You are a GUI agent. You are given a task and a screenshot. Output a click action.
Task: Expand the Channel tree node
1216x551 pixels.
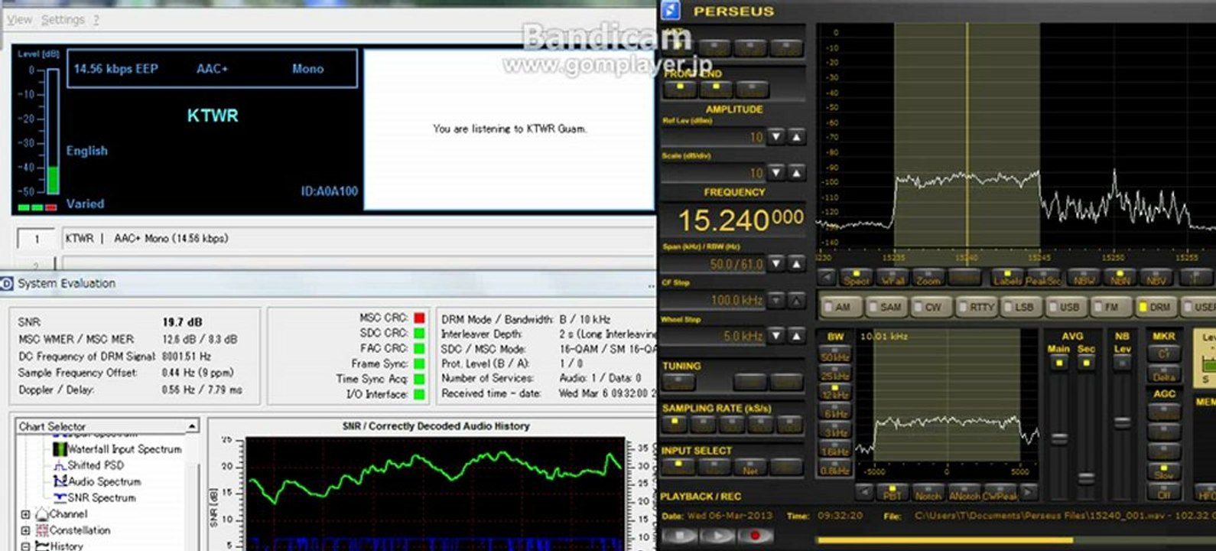click(x=25, y=514)
